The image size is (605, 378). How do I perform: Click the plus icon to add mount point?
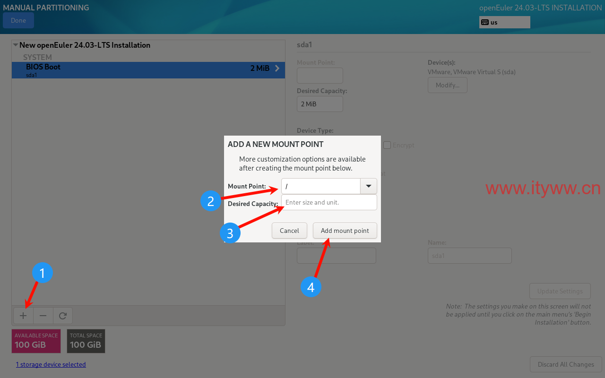[x=23, y=316]
